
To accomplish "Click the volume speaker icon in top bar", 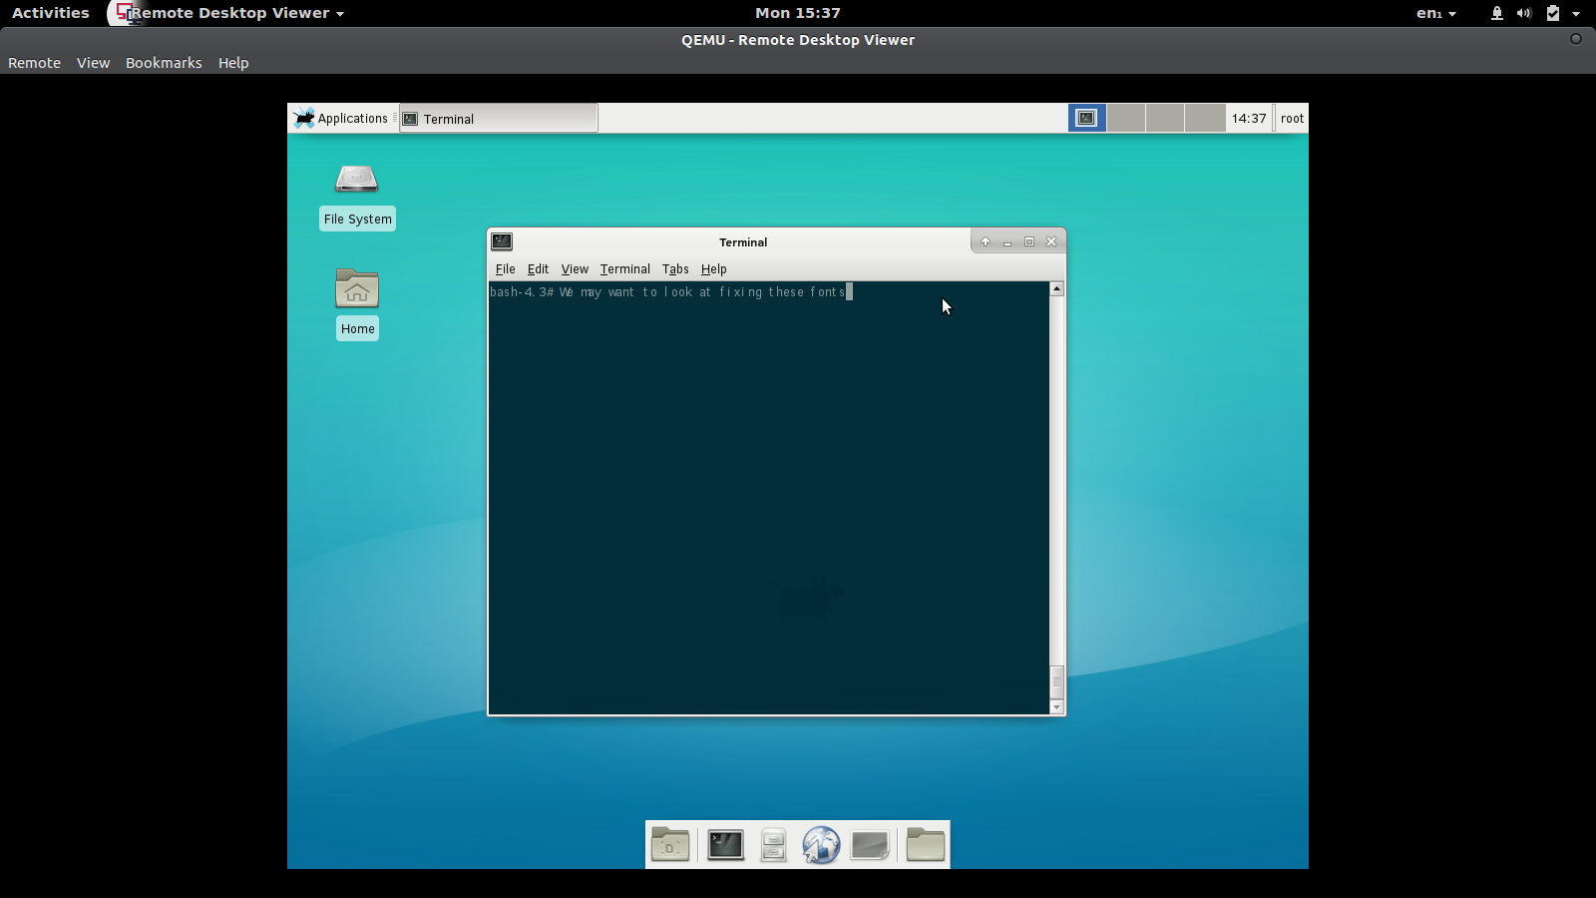I will coord(1524,13).
